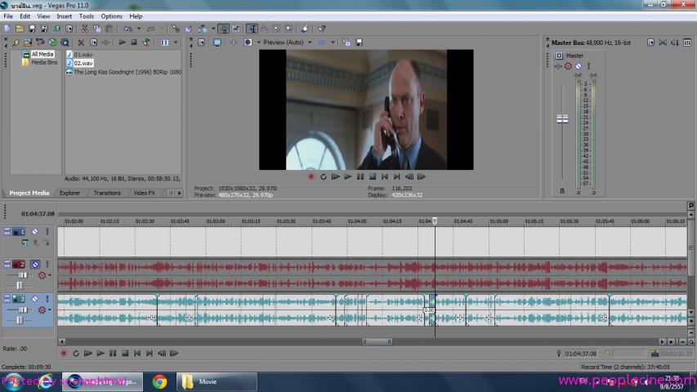This screenshot has width=697, height=392.
Task: Click Play in the bottom transport bar
Action: [x=101, y=354]
